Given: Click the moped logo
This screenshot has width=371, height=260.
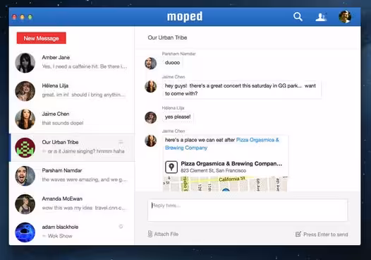Looking at the screenshot, I should coord(185,17).
